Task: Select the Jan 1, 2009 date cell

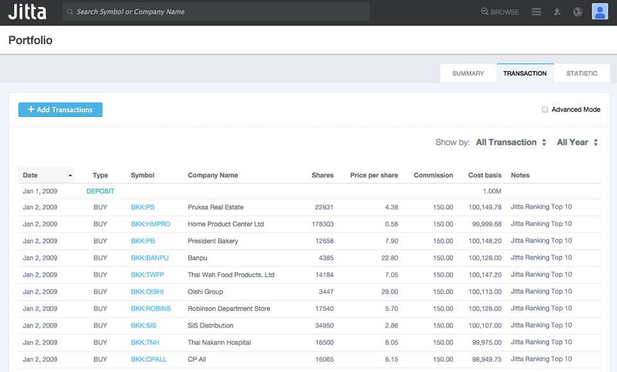Action: click(40, 191)
